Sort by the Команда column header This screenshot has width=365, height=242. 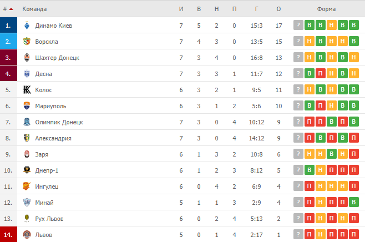click(34, 9)
